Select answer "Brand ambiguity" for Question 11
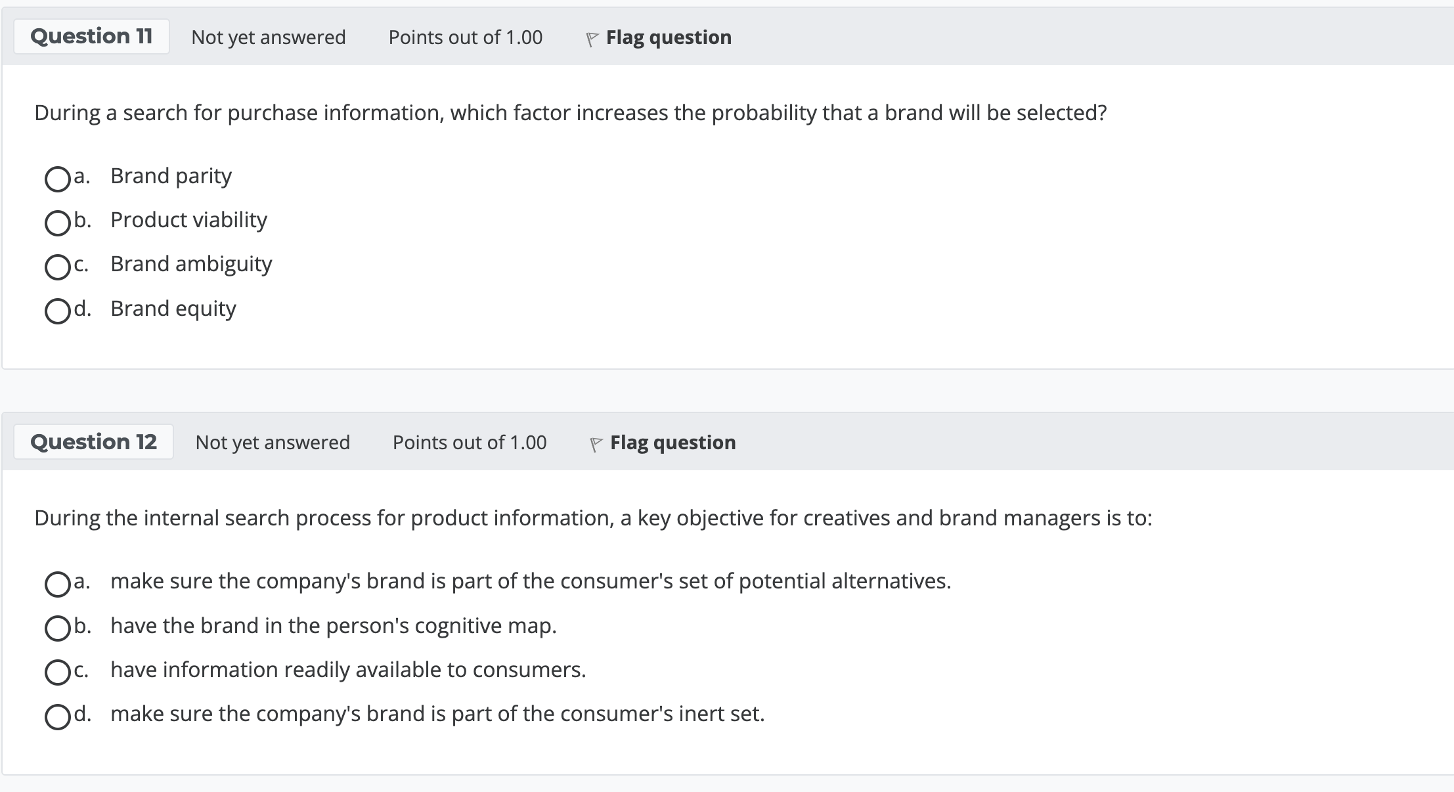This screenshot has height=792, width=1454. [58, 266]
